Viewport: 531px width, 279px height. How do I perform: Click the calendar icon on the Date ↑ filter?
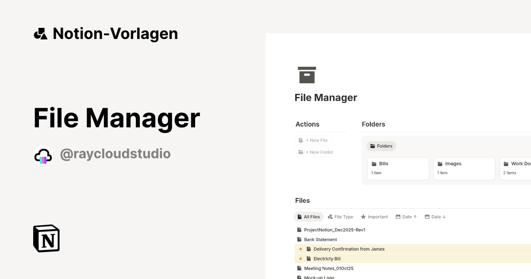coord(399,217)
